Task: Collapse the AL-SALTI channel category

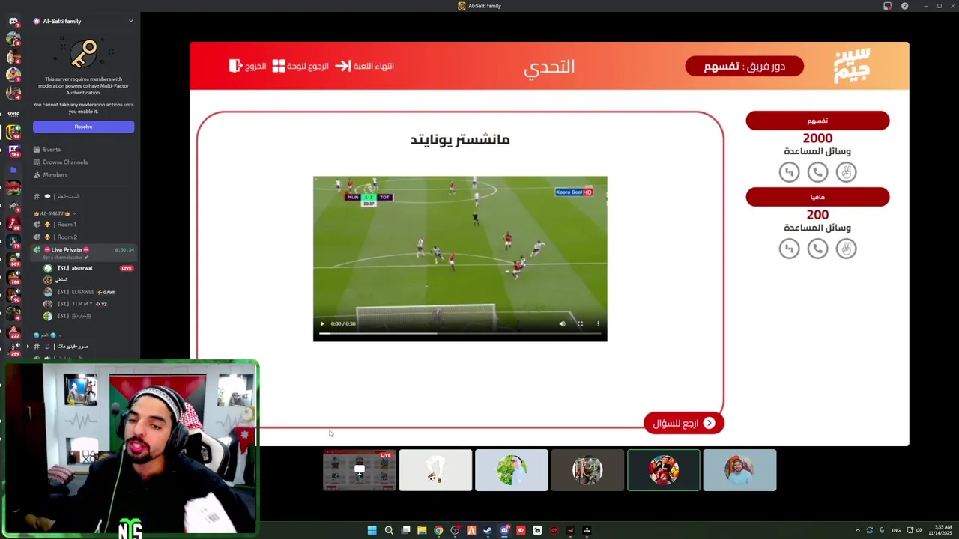Action: (x=54, y=213)
